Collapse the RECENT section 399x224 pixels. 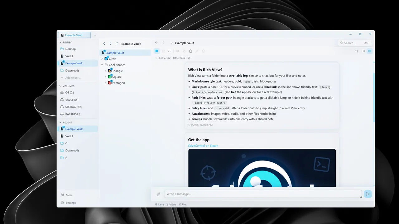pyautogui.click(x=60, y=122)
